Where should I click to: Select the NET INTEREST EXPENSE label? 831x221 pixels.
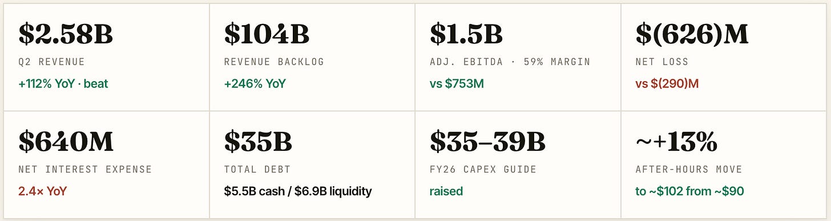(x=85, y=169)
